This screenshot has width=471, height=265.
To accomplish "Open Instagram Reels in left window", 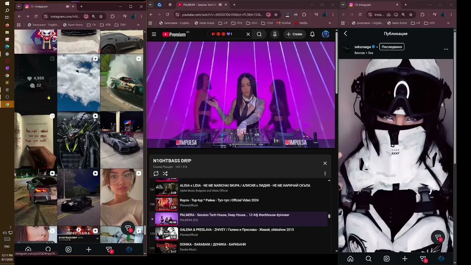I will [x=68, y=250].
